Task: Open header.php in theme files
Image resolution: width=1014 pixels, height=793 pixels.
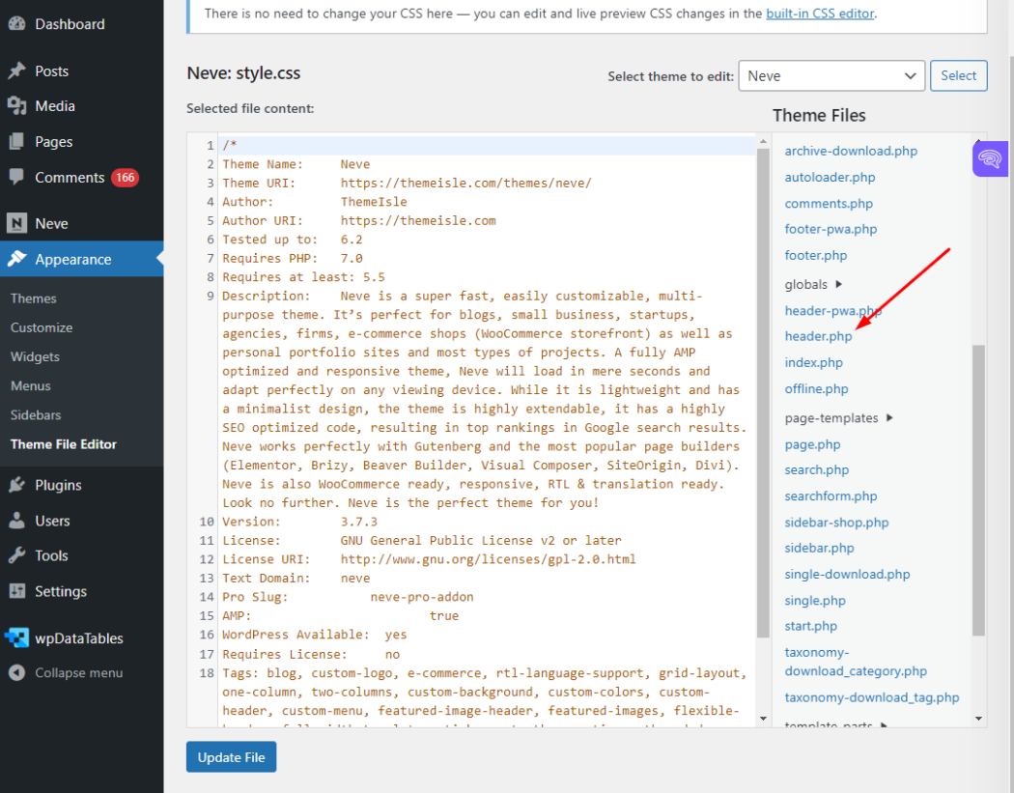Action: tap(818, 336)
